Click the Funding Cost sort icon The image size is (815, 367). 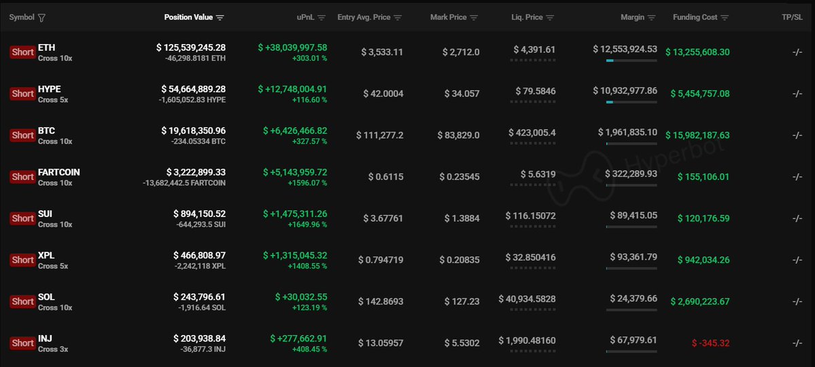725,18
